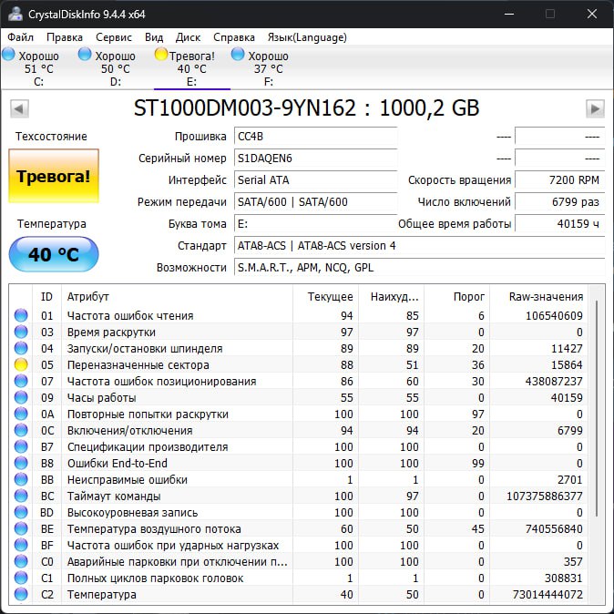The width and height of the screenshot is (614, 614).
Task: Click blue status icon for attribute B7
Action: (21, 446)
